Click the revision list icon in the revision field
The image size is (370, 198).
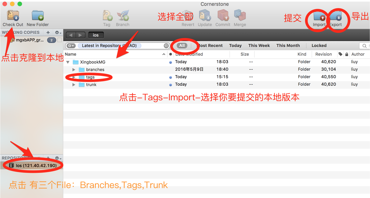166,46
